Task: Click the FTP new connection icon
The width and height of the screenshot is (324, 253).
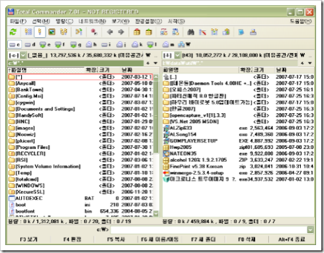Action: [x=176, y=32]
